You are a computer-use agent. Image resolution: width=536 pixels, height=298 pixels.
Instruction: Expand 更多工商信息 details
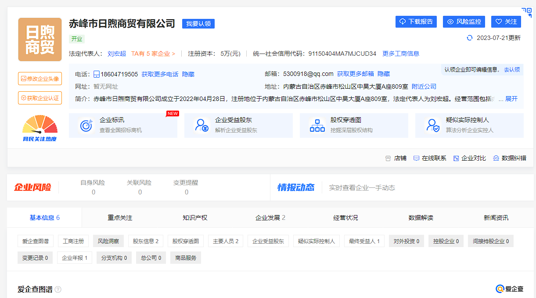(x=401, y=54)
